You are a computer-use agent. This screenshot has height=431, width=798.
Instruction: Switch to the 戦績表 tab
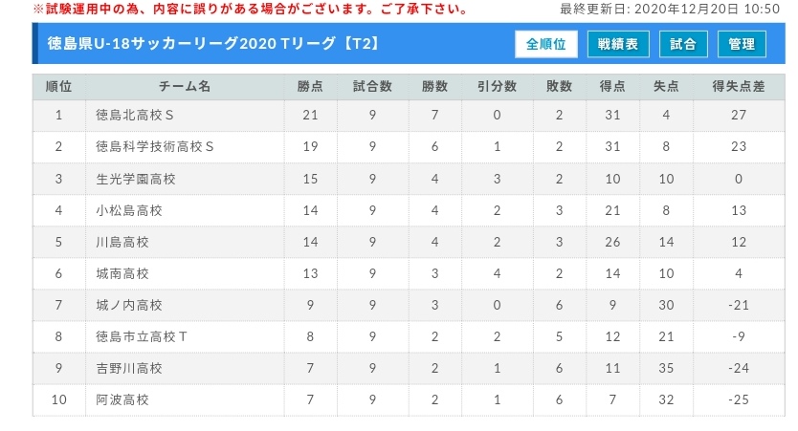click(618, 44)
